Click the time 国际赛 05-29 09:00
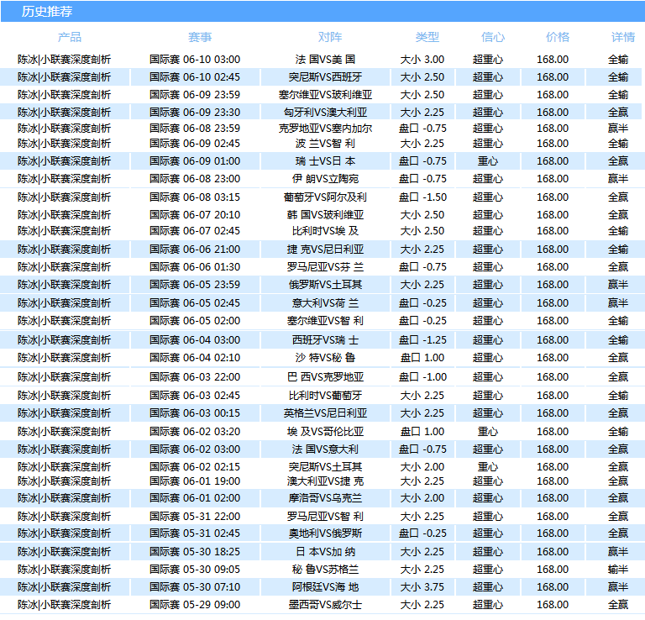Viewport: 645px width, 620px height. coord(195,605)
